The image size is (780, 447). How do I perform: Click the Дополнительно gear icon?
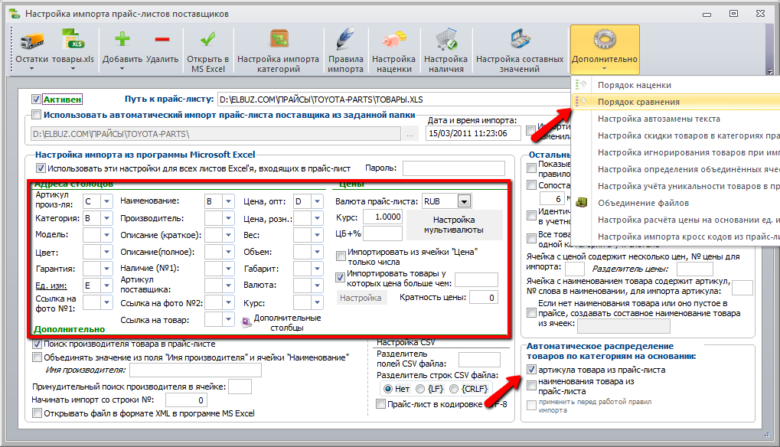[x=605, y=39]
